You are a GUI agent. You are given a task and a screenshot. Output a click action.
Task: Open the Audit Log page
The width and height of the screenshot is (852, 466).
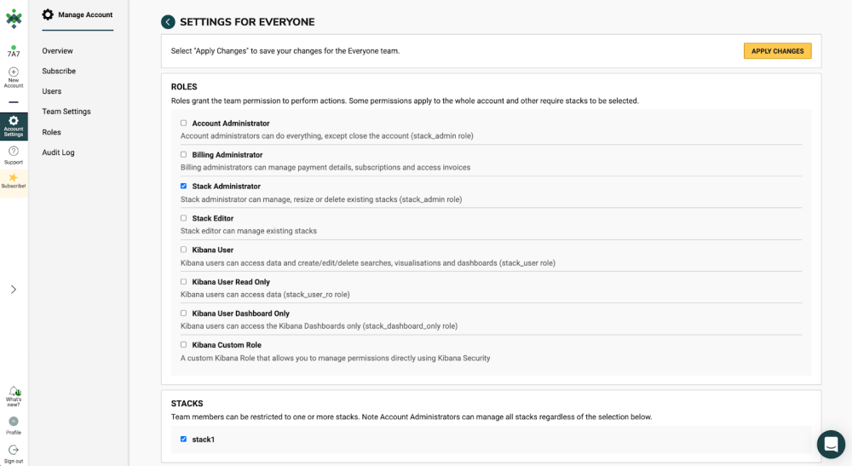[x=58, y=152]
